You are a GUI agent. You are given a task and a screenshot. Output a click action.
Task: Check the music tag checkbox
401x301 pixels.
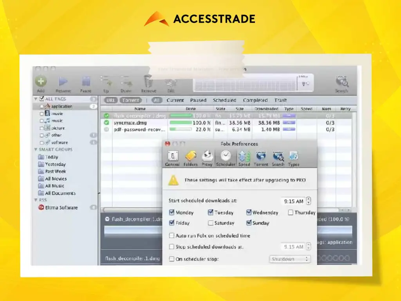click(42, 121)
